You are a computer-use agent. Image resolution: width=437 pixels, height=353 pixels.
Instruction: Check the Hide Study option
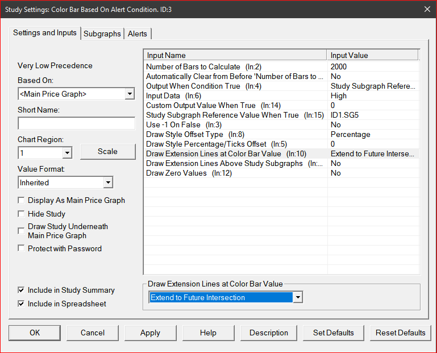[22, 214]
